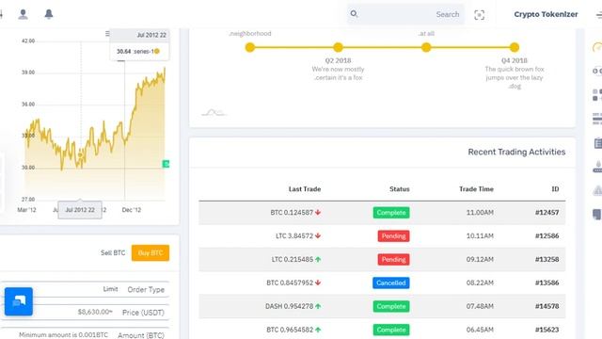Sort by the Last Trade column header
Image resolution: width=602 pixels, height=339 pixels.
(x=305, y=189)
